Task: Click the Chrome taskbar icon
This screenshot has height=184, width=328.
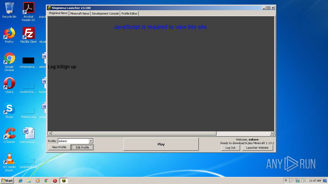Action: [x=46, y=181]
